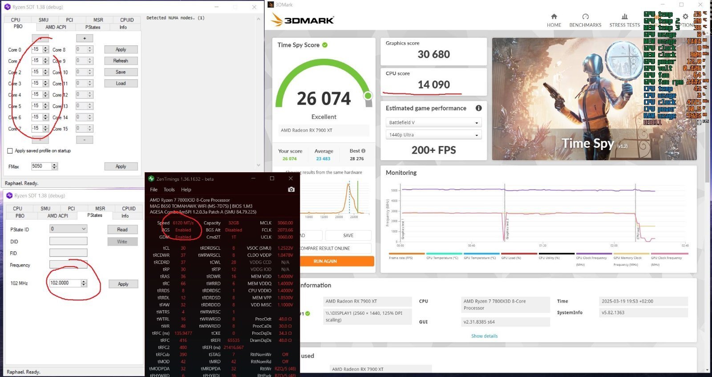Viewport: 712px width, 377px height.
Task: Open Stress Tests bar chart icon
Action: 624,16
